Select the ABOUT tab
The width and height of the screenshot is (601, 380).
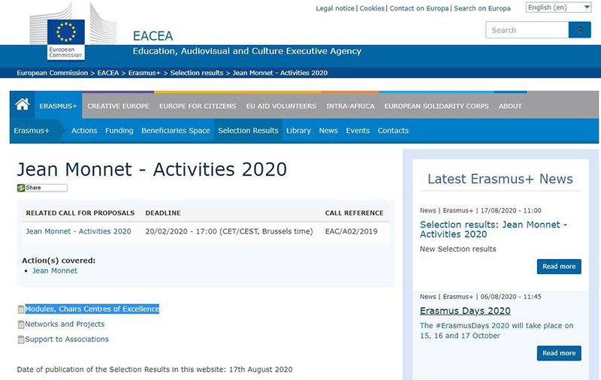[x=510, y=106]
